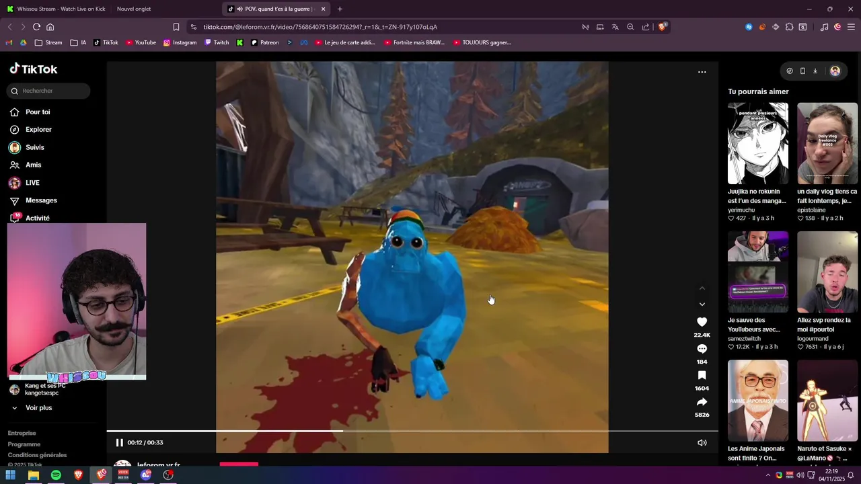
Task: Open the daily vlog video by epistolaine
Action: click(827, 143)
